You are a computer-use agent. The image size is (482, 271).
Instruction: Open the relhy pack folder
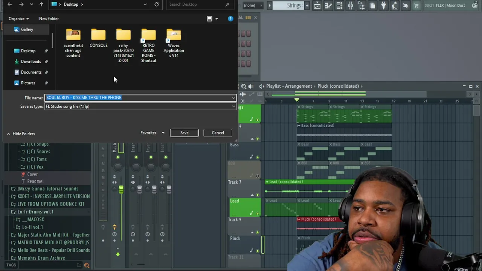(x=124, y=46)
